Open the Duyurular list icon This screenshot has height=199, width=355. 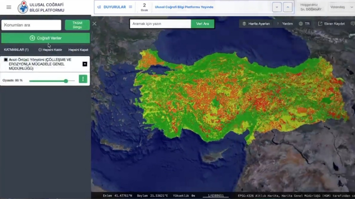(130, 7)
